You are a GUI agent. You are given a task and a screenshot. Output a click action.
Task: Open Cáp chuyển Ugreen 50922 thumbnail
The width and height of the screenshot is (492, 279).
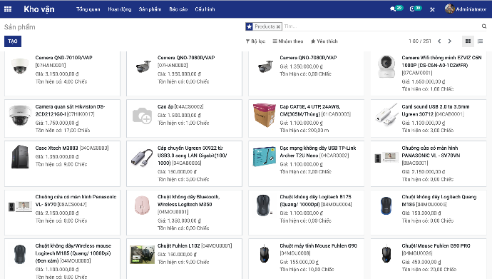click(142, 158)
